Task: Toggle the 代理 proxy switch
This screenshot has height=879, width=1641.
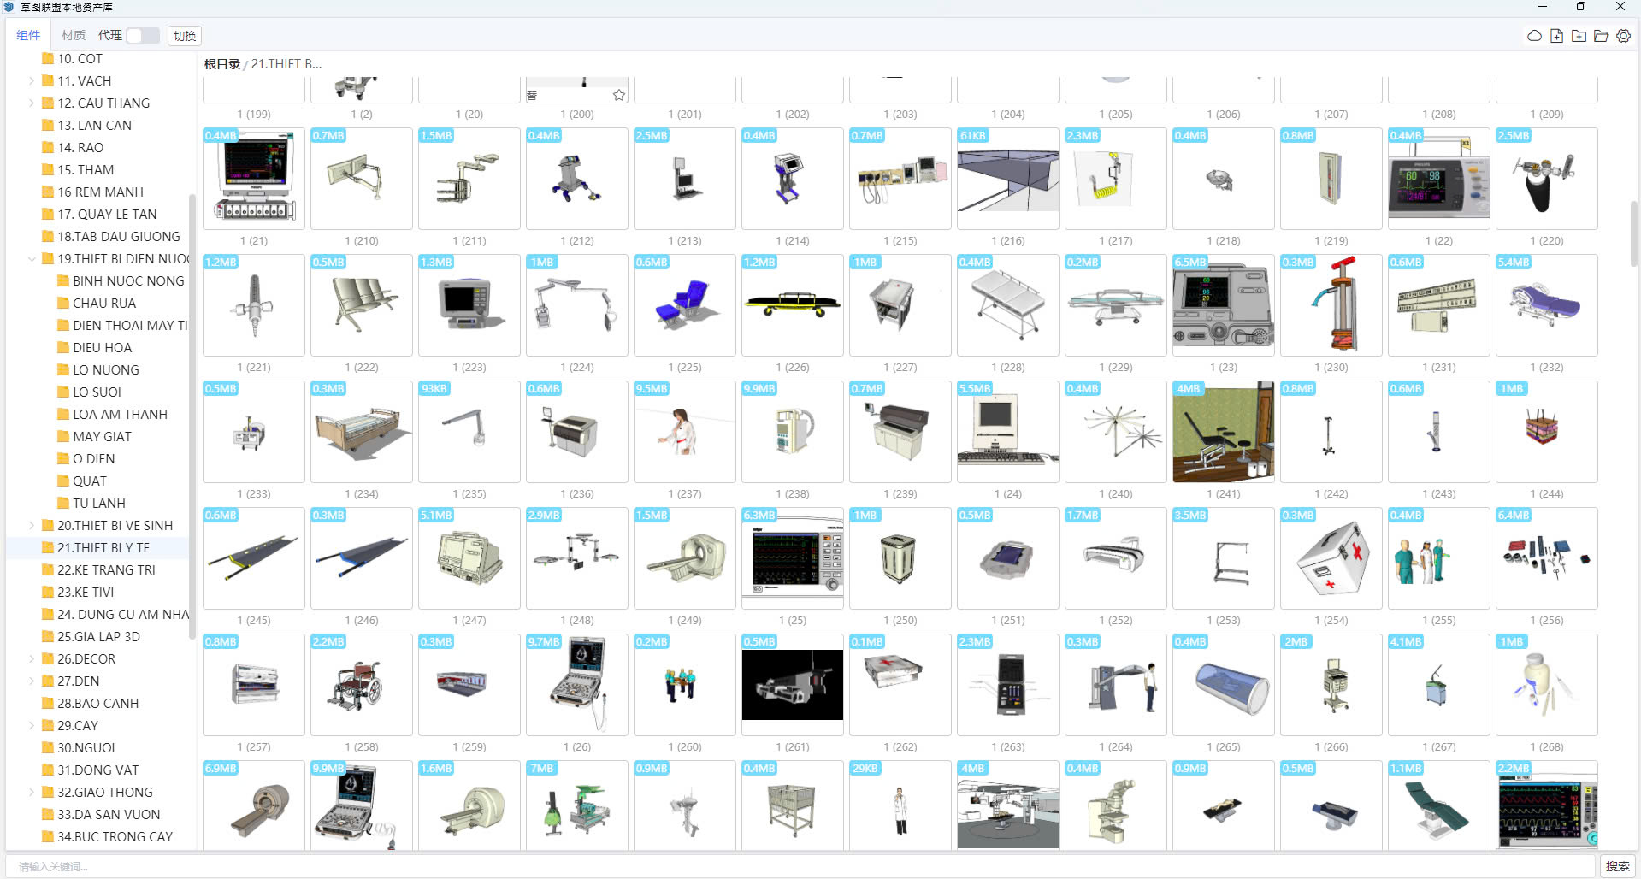Action: click(x=142, y=36)
